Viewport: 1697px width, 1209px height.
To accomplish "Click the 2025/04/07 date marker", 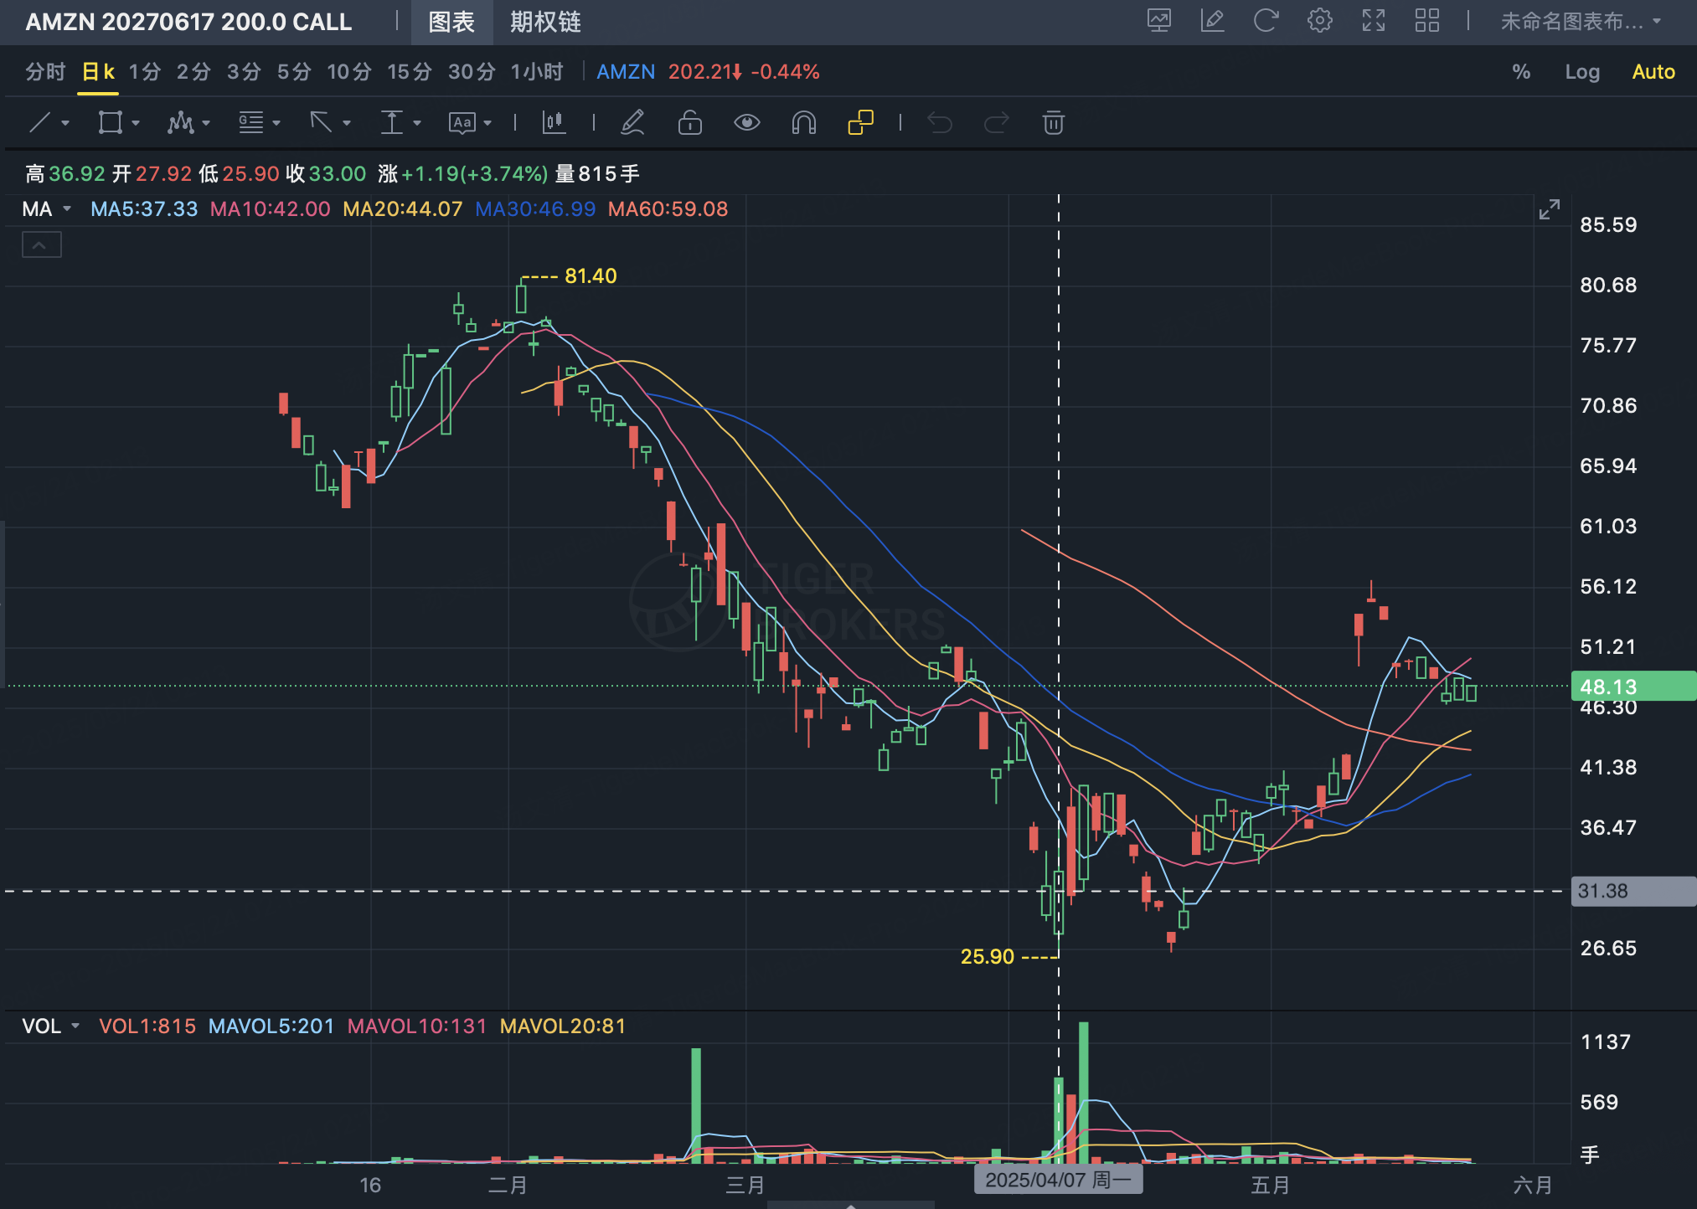I will click(x=1059, y=1181).
